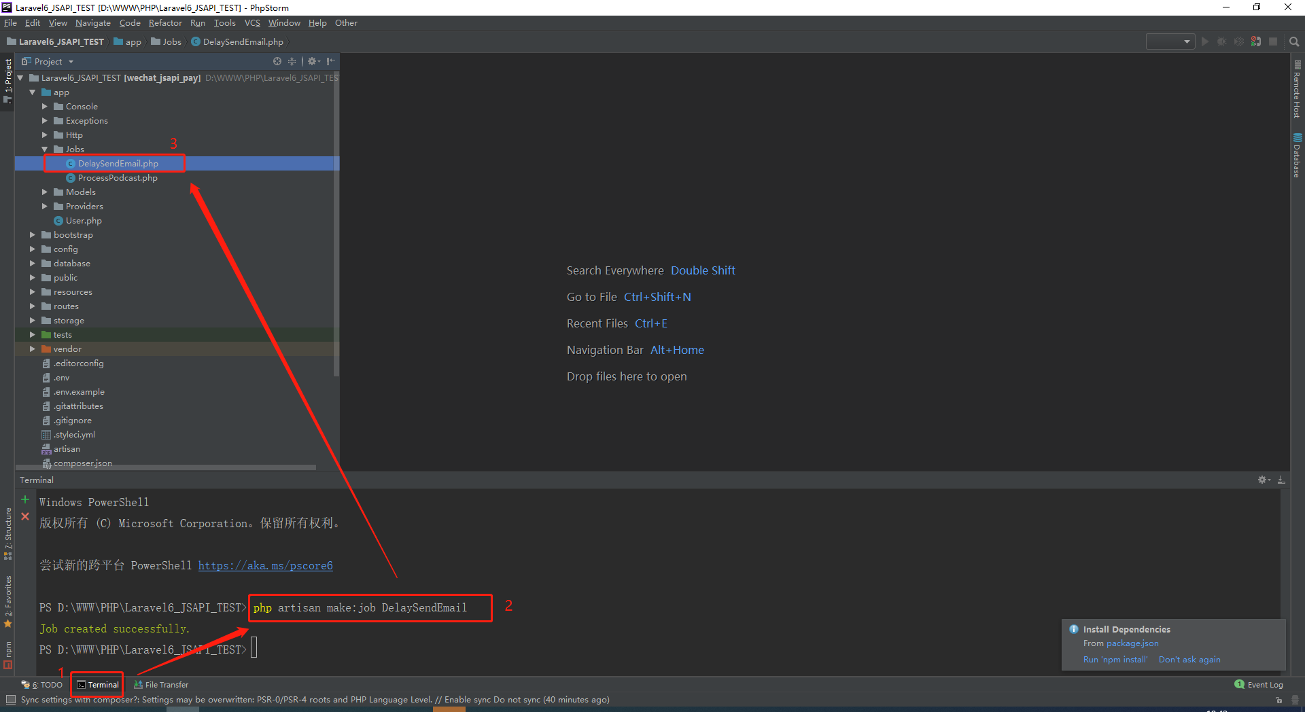Open the Database side panel
The height and width of the screenshot is (712, 1305).
point(1298,156)
